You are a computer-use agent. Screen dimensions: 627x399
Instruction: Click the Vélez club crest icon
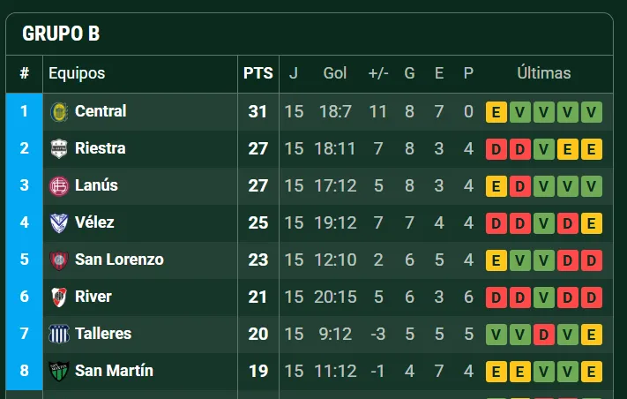click(58, 223)
